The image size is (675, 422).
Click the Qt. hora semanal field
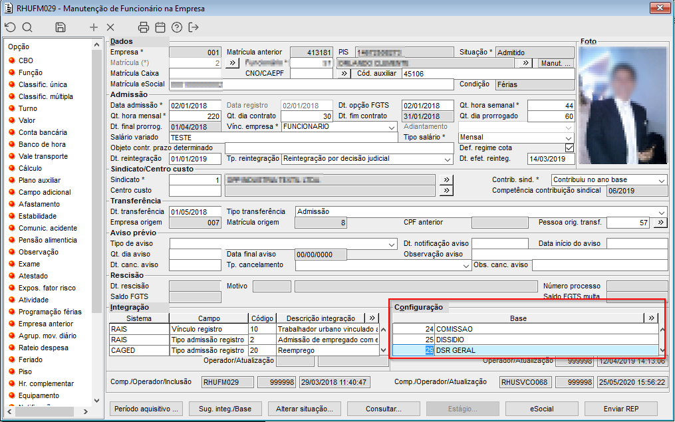551,106
